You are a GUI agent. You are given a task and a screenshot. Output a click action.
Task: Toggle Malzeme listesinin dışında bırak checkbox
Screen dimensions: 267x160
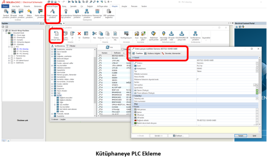(197, 79)
